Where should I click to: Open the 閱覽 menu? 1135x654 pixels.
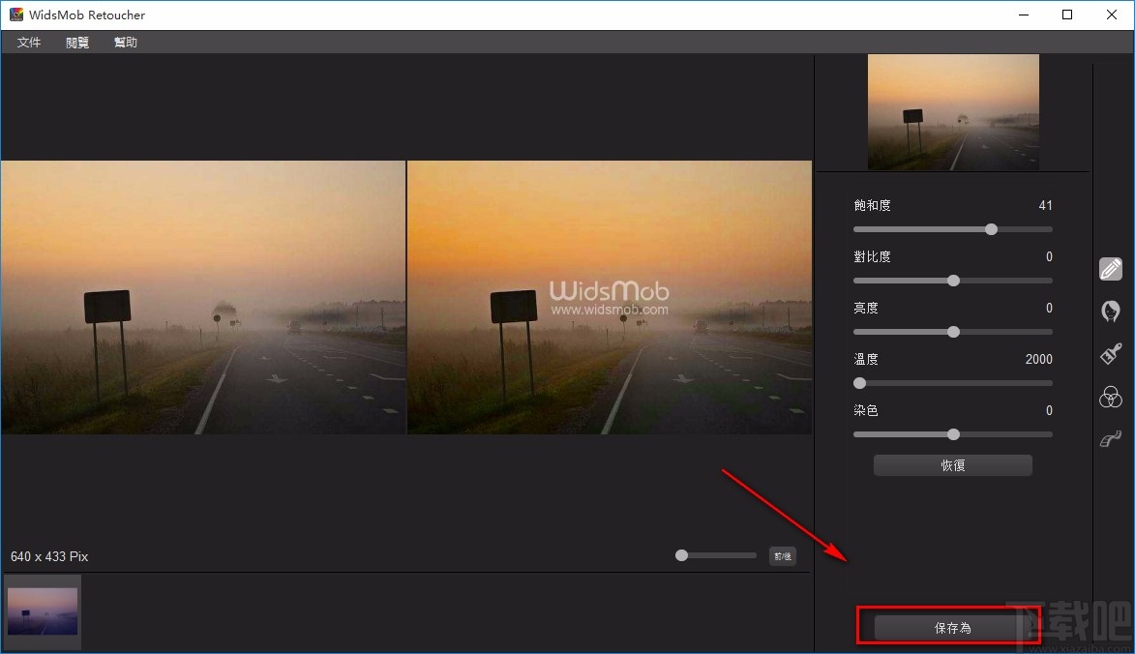[x=76, y=42]
